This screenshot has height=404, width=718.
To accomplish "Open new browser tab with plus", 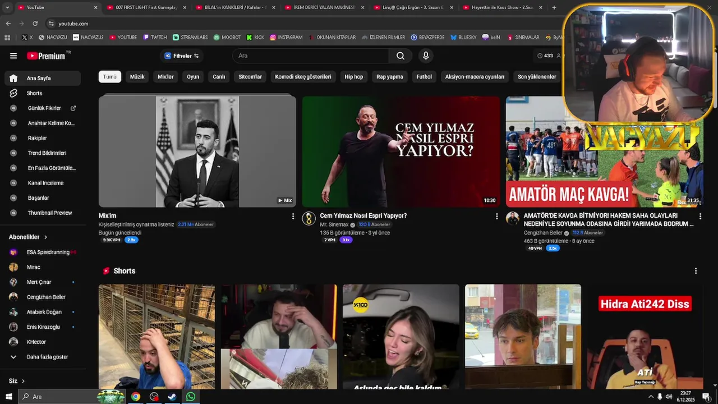I will (x=554, y=7).
